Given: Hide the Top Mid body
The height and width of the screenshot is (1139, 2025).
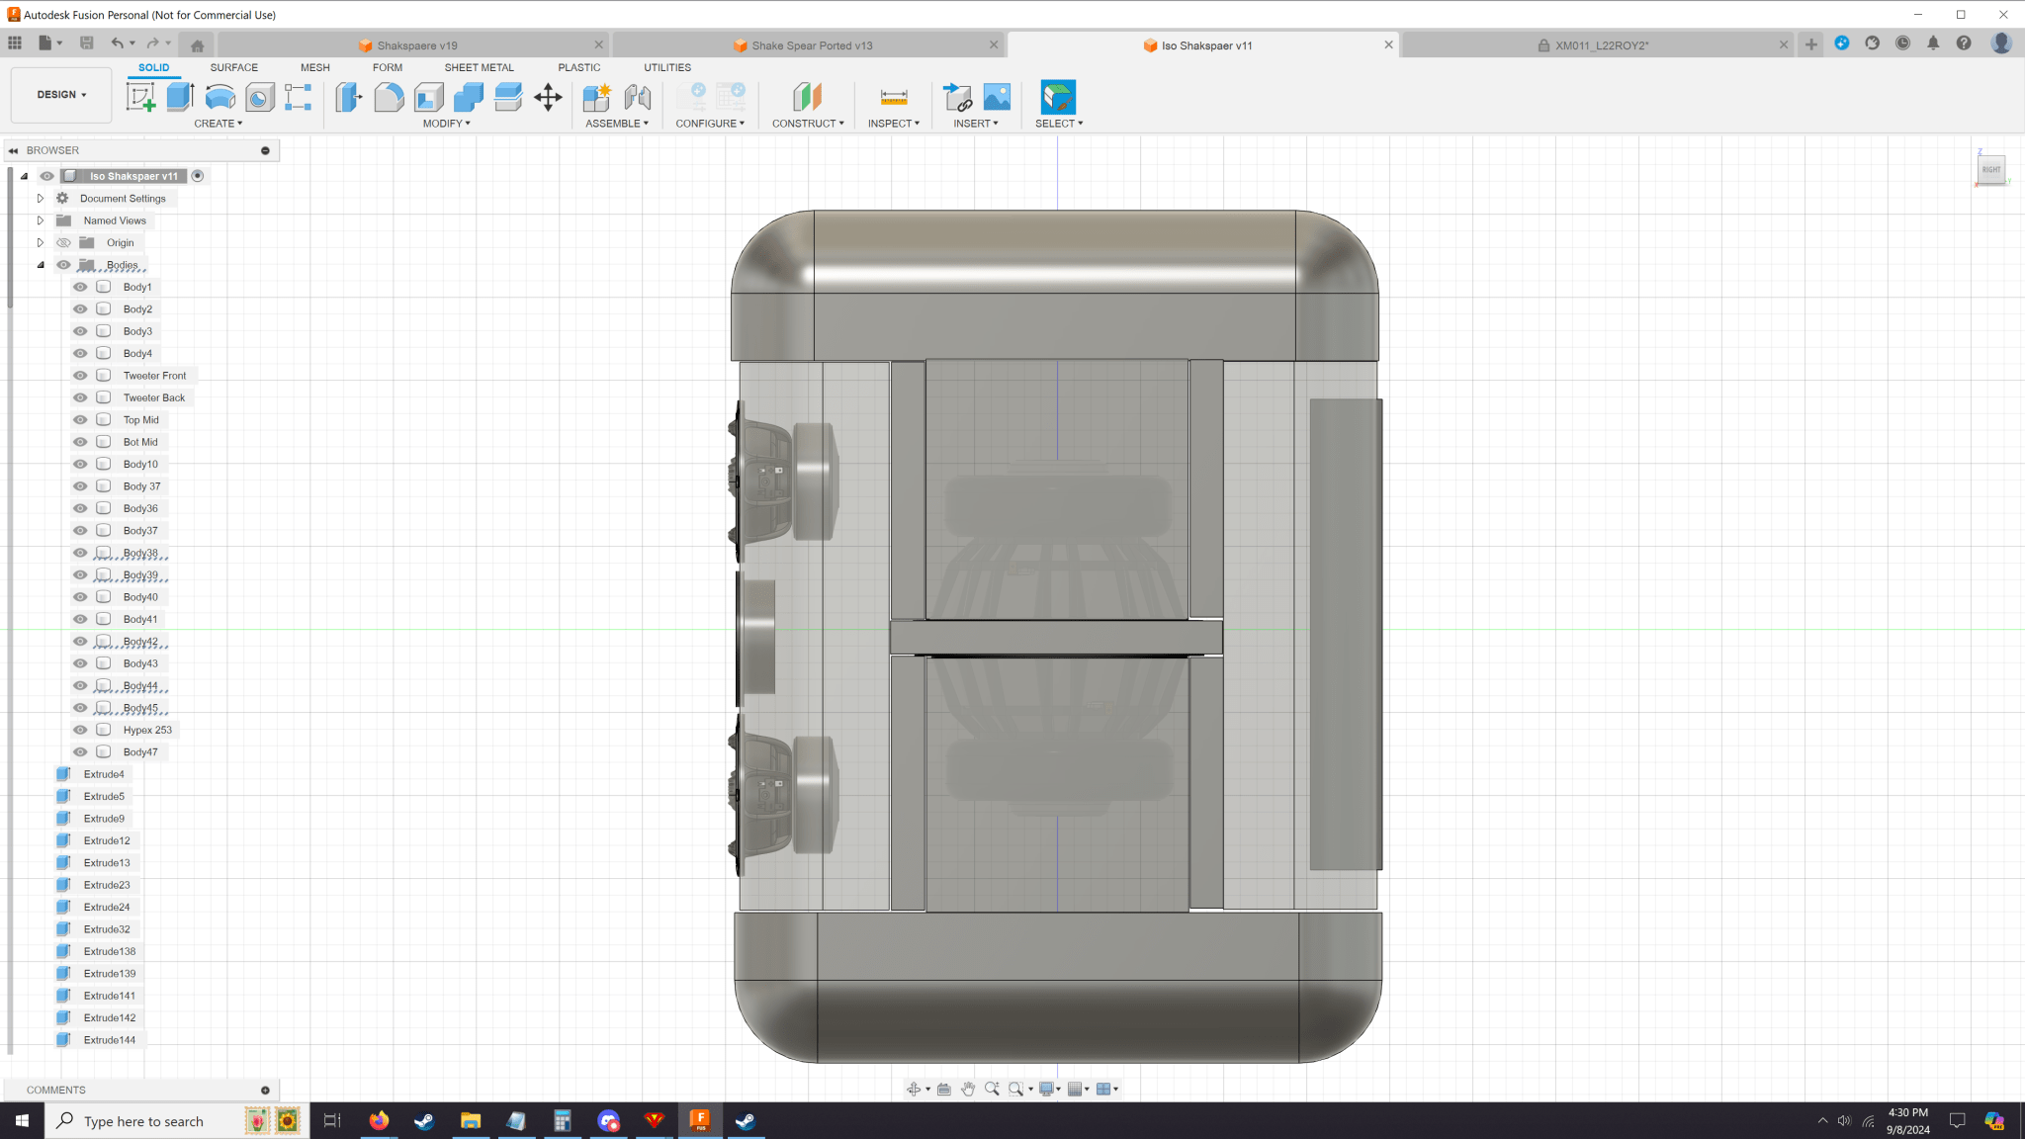Looking at the screenshot, I should click(80, 420).
